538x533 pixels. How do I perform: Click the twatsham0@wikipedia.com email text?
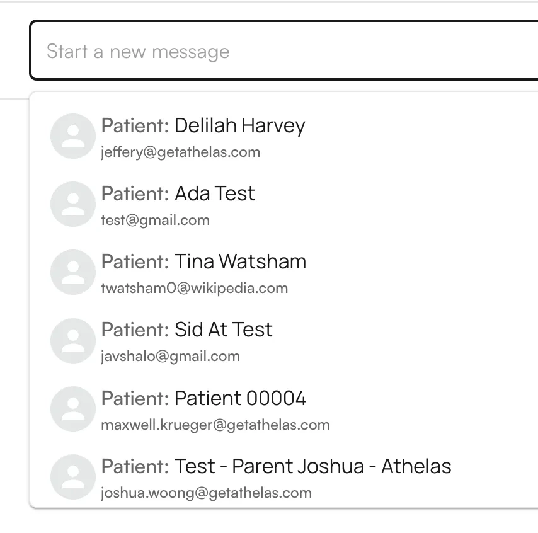194,288
